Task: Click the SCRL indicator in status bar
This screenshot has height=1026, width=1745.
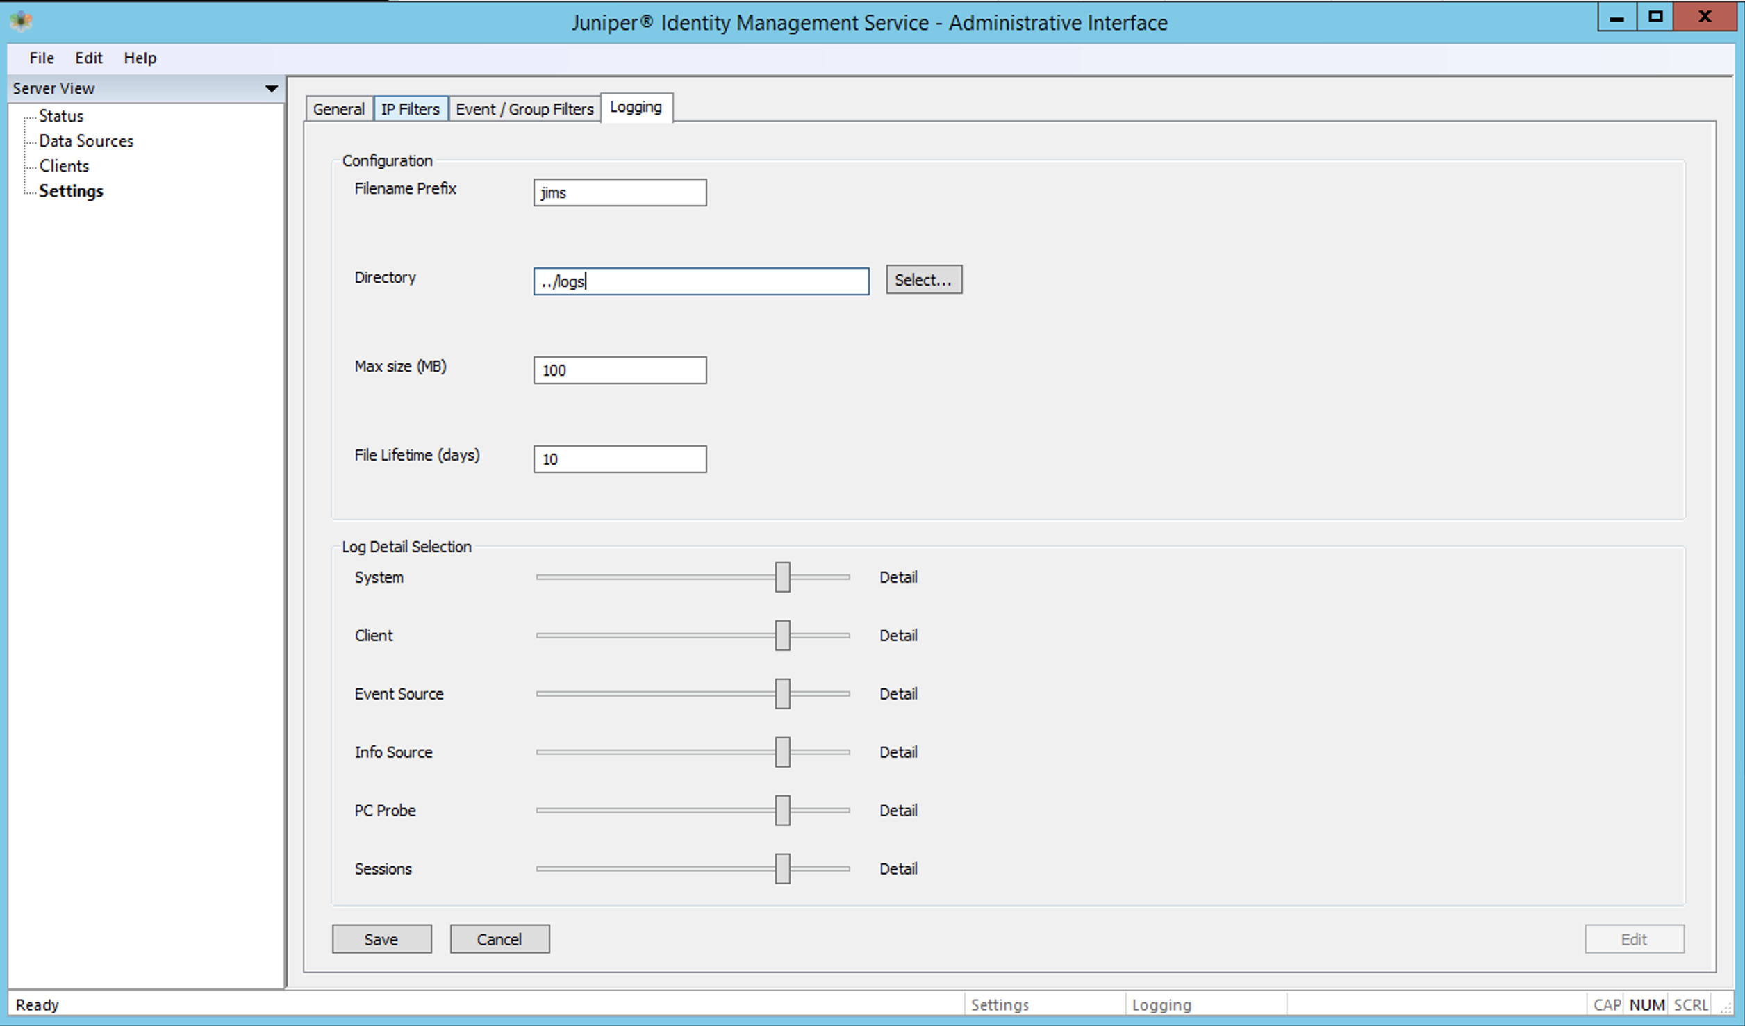Action: click(1691, 1005)
